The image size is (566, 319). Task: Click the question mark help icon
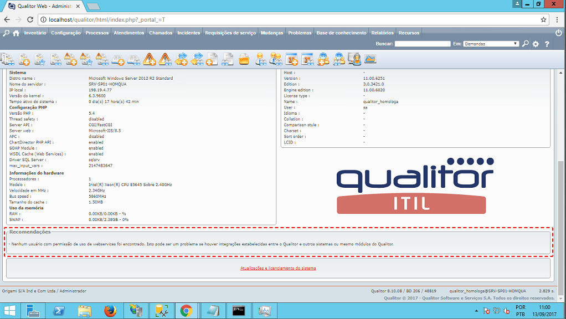(x=547, y=44)
